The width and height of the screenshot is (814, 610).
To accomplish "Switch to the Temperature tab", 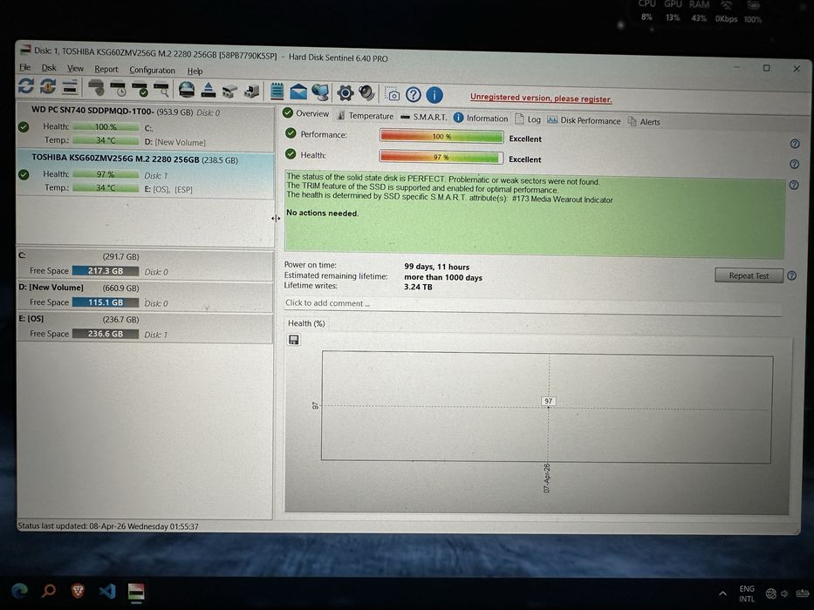I will tap(366, 116).
